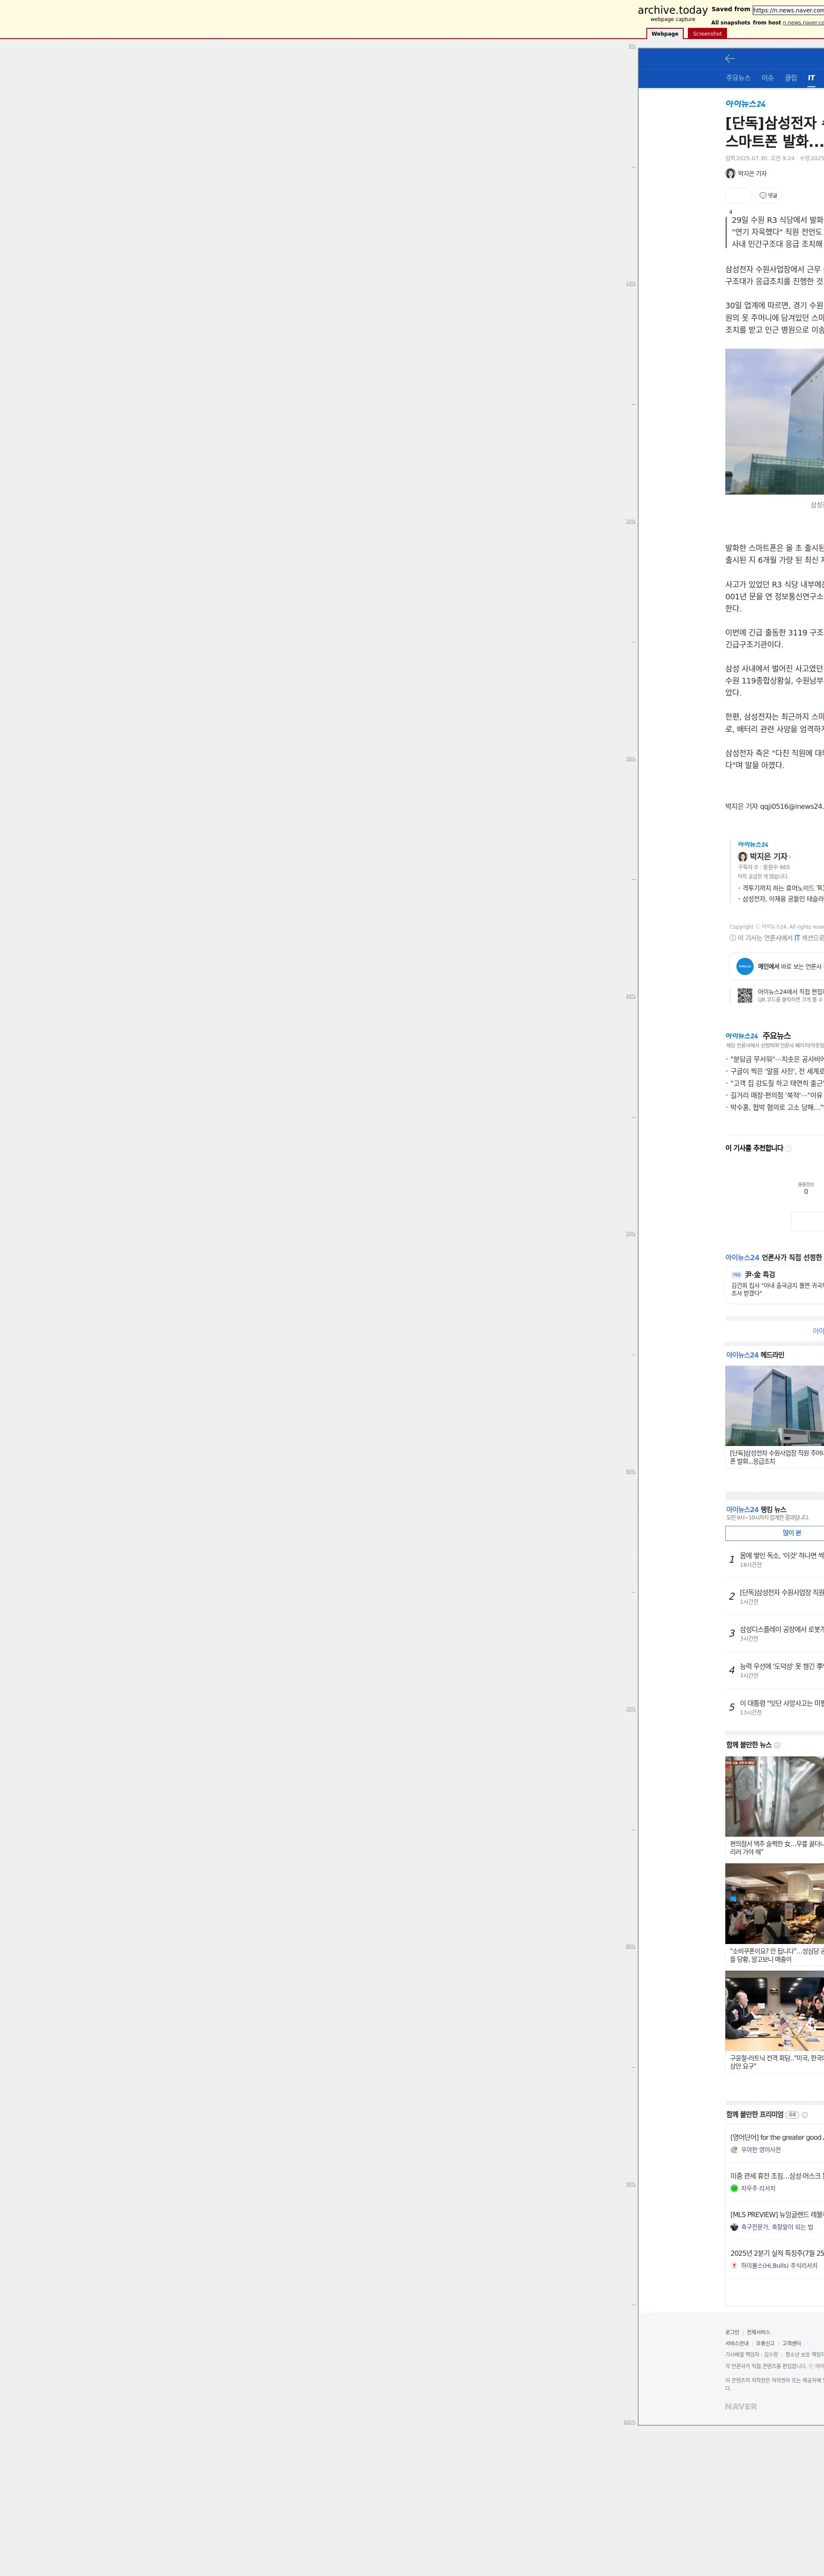
Task: Click the saved-from URL input field
Action: [788, 10]
